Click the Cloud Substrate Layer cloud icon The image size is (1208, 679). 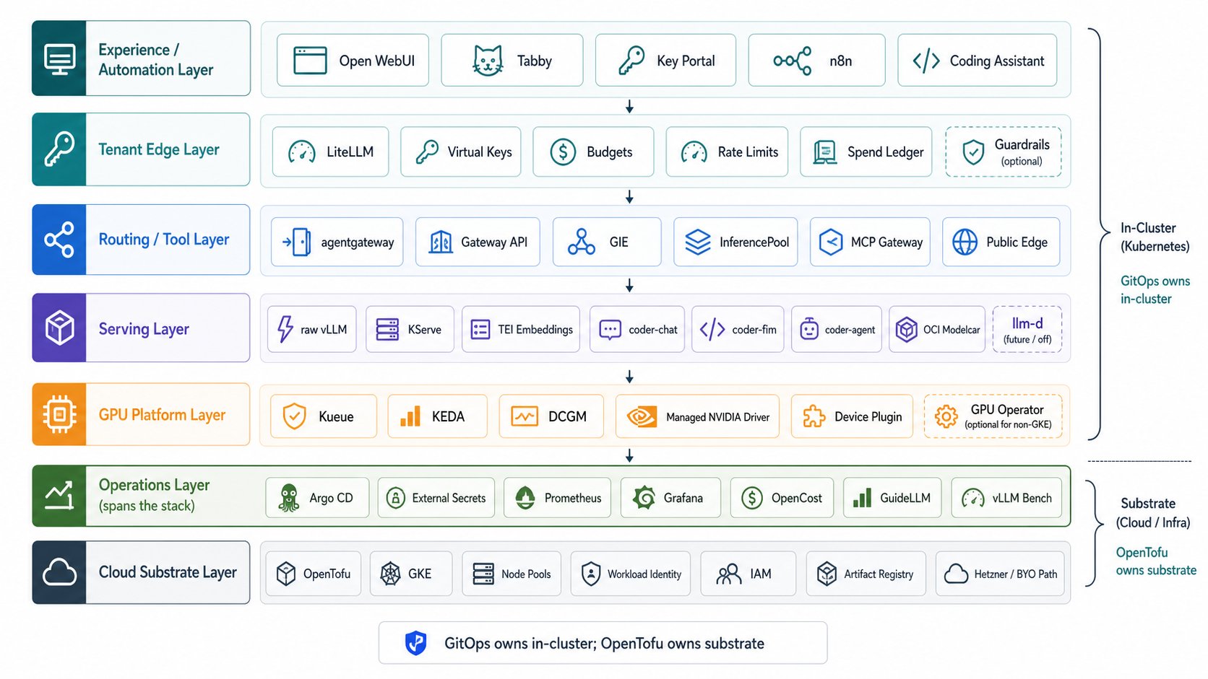coord(59,572)
